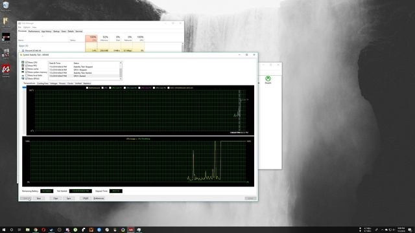415x233 pixels.
Task: Click the Windows Start button
Action: [4, 230]
